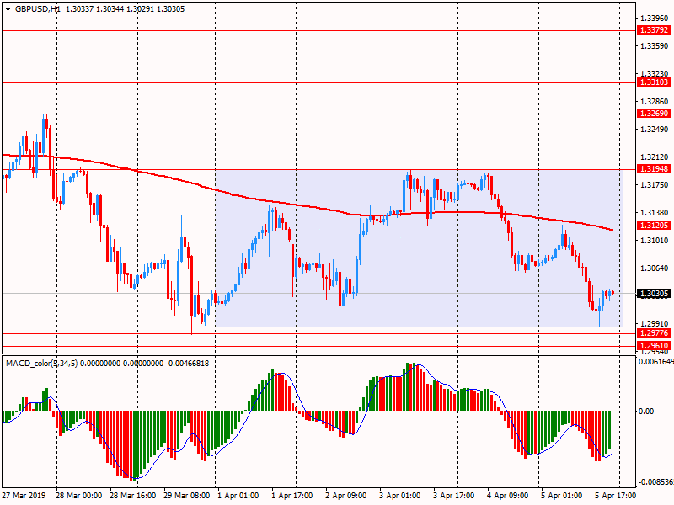This screenshot has height=505, width=674.
Task: Select the 1.29776 red price level label
Action: click(654, 332)
